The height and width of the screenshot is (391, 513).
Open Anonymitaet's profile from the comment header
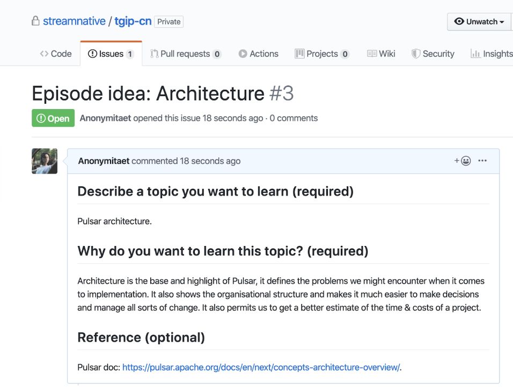tap(104, 161)
